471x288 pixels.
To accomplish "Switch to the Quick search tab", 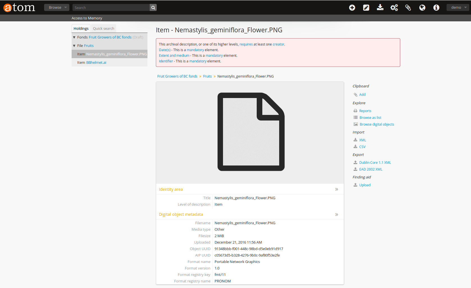I will point(103,28).
